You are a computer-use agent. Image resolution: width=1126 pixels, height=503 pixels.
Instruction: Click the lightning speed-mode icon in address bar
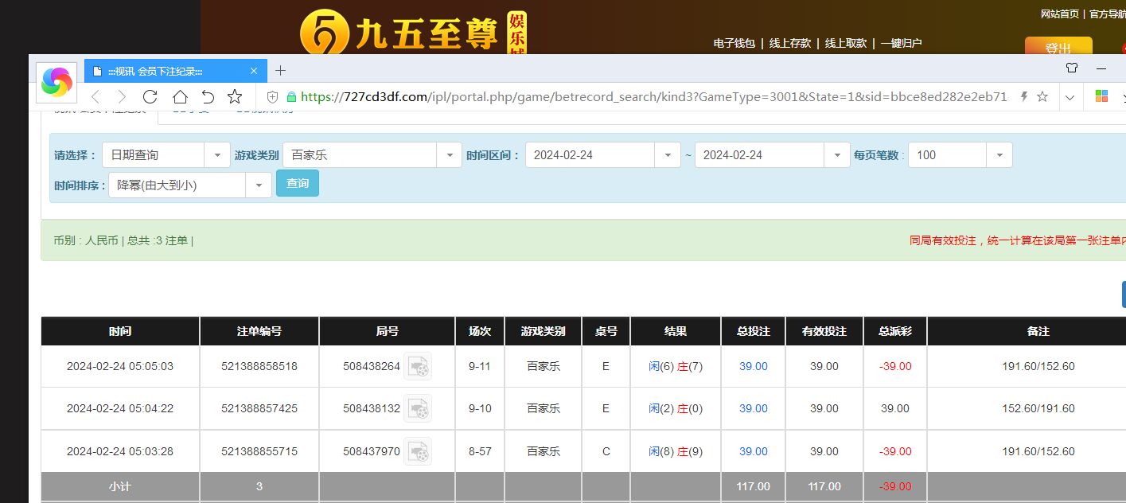(1024, 97)
